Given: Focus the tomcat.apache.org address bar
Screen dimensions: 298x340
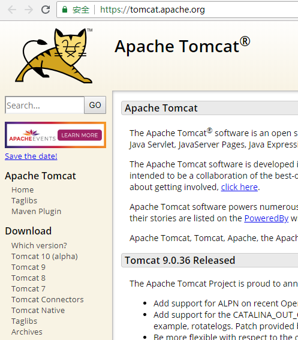Looking at the screenshot, I should [177, 10].
